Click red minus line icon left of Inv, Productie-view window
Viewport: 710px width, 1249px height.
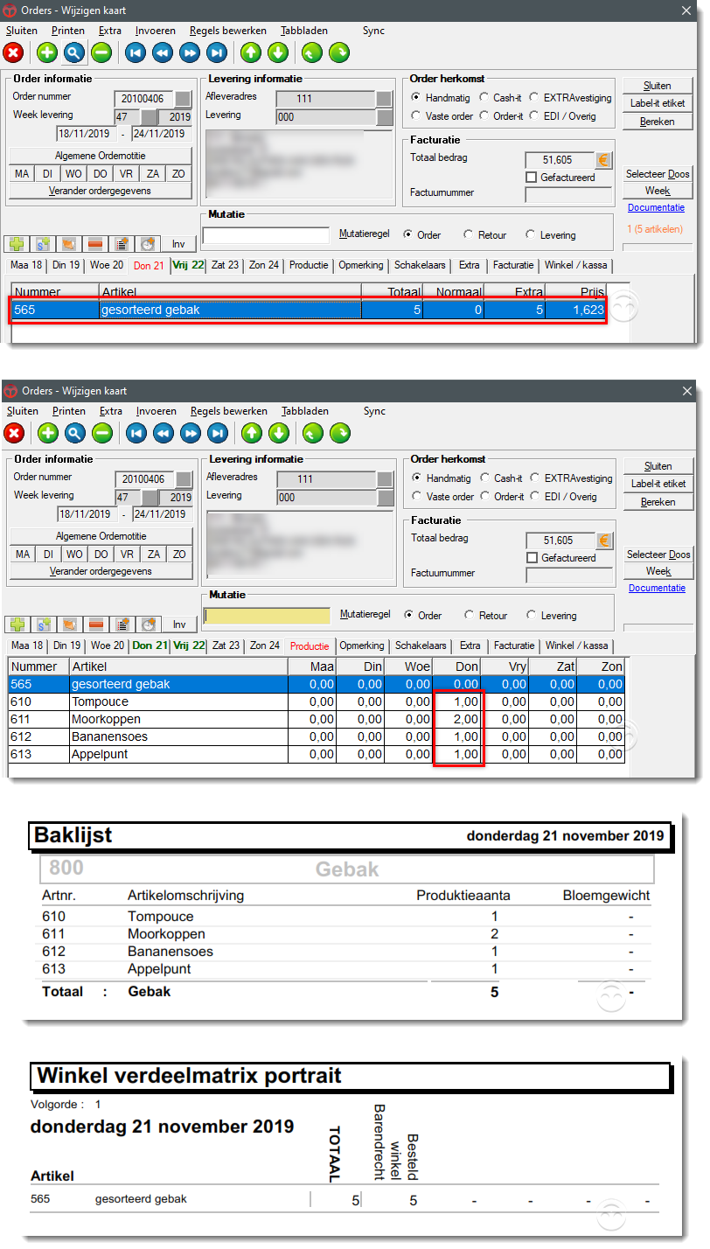click(x=97, y=624)
